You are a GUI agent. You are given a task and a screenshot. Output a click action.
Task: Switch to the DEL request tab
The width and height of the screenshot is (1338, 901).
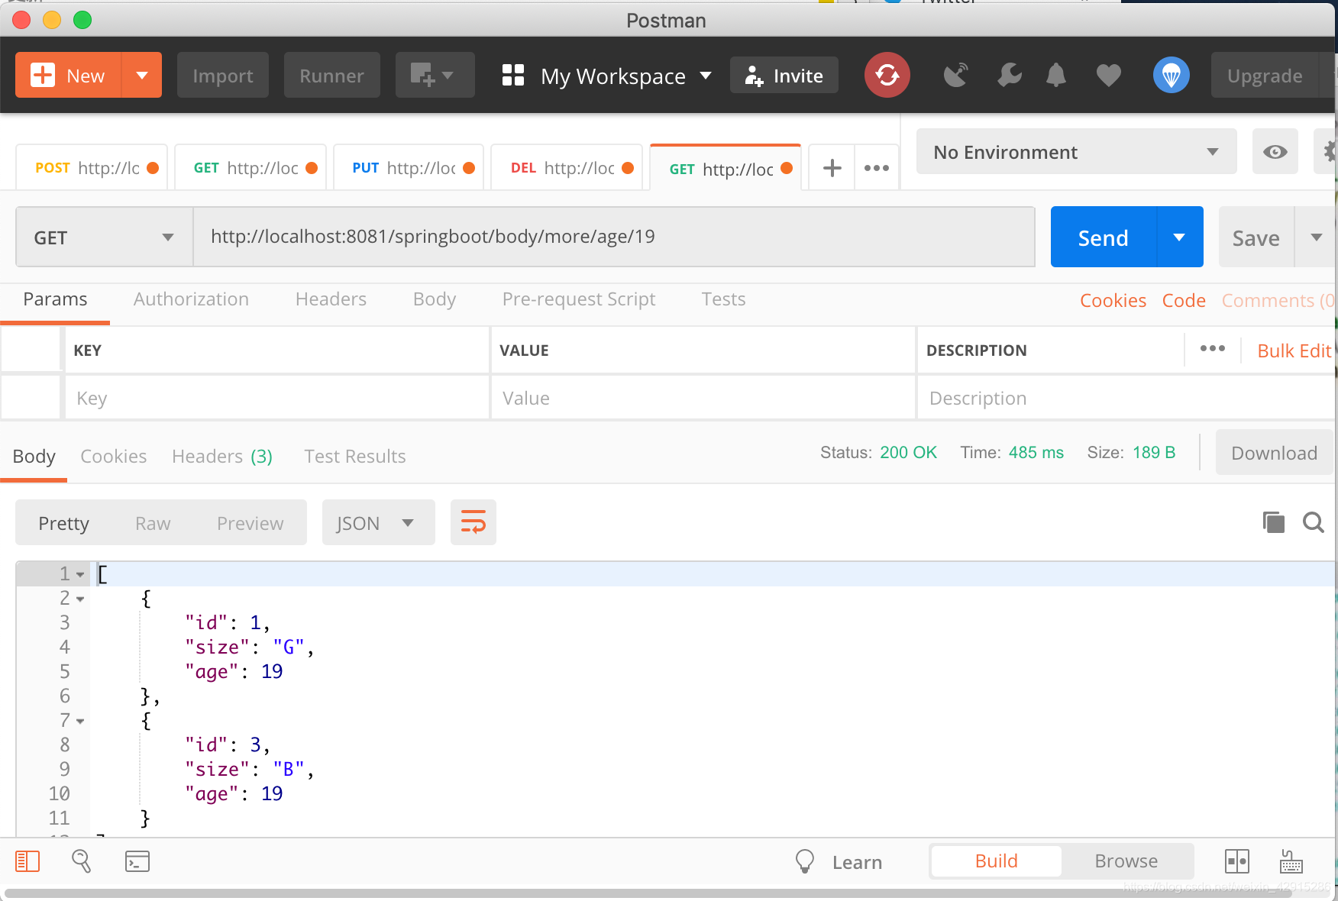[567, 168]
